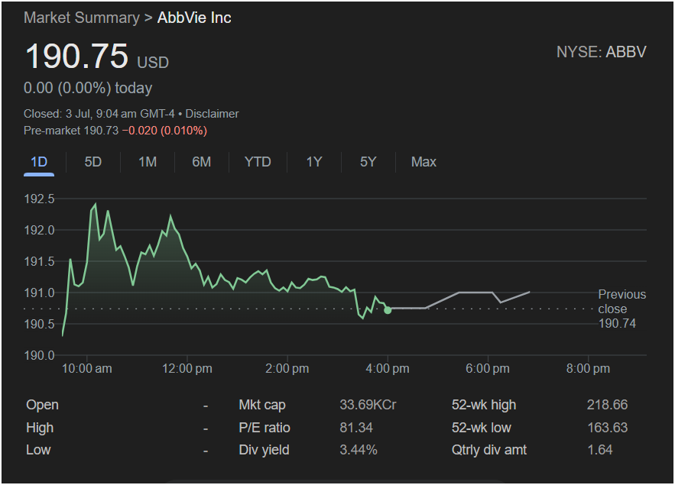Click the High label in stats table

[x=40, y=428]
